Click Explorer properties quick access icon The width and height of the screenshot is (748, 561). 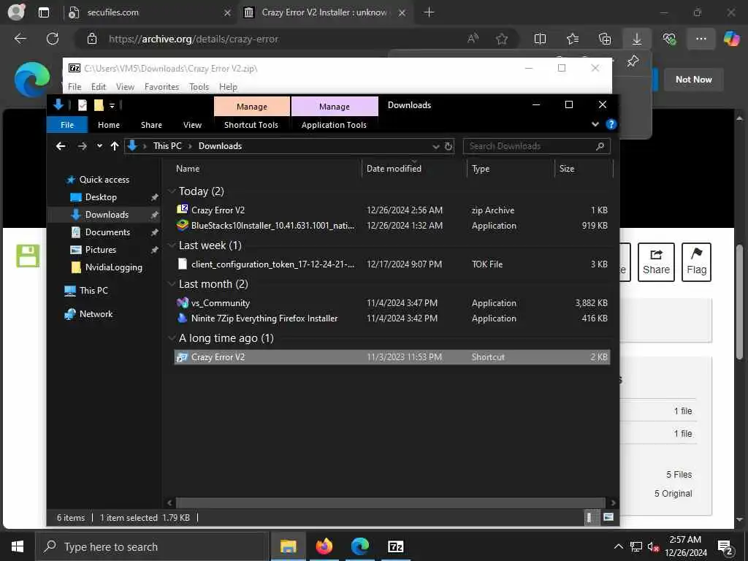[83, 105]
